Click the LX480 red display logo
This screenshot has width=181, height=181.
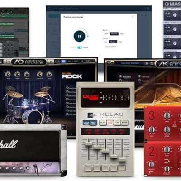pyautogui.click(x=91, y=97)
